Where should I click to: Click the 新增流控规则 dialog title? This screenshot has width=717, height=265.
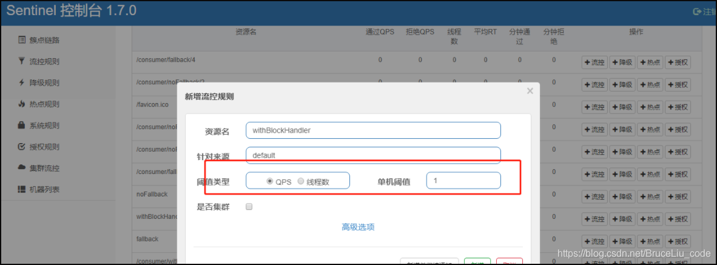pyautogui.click(x=209, y=96)
